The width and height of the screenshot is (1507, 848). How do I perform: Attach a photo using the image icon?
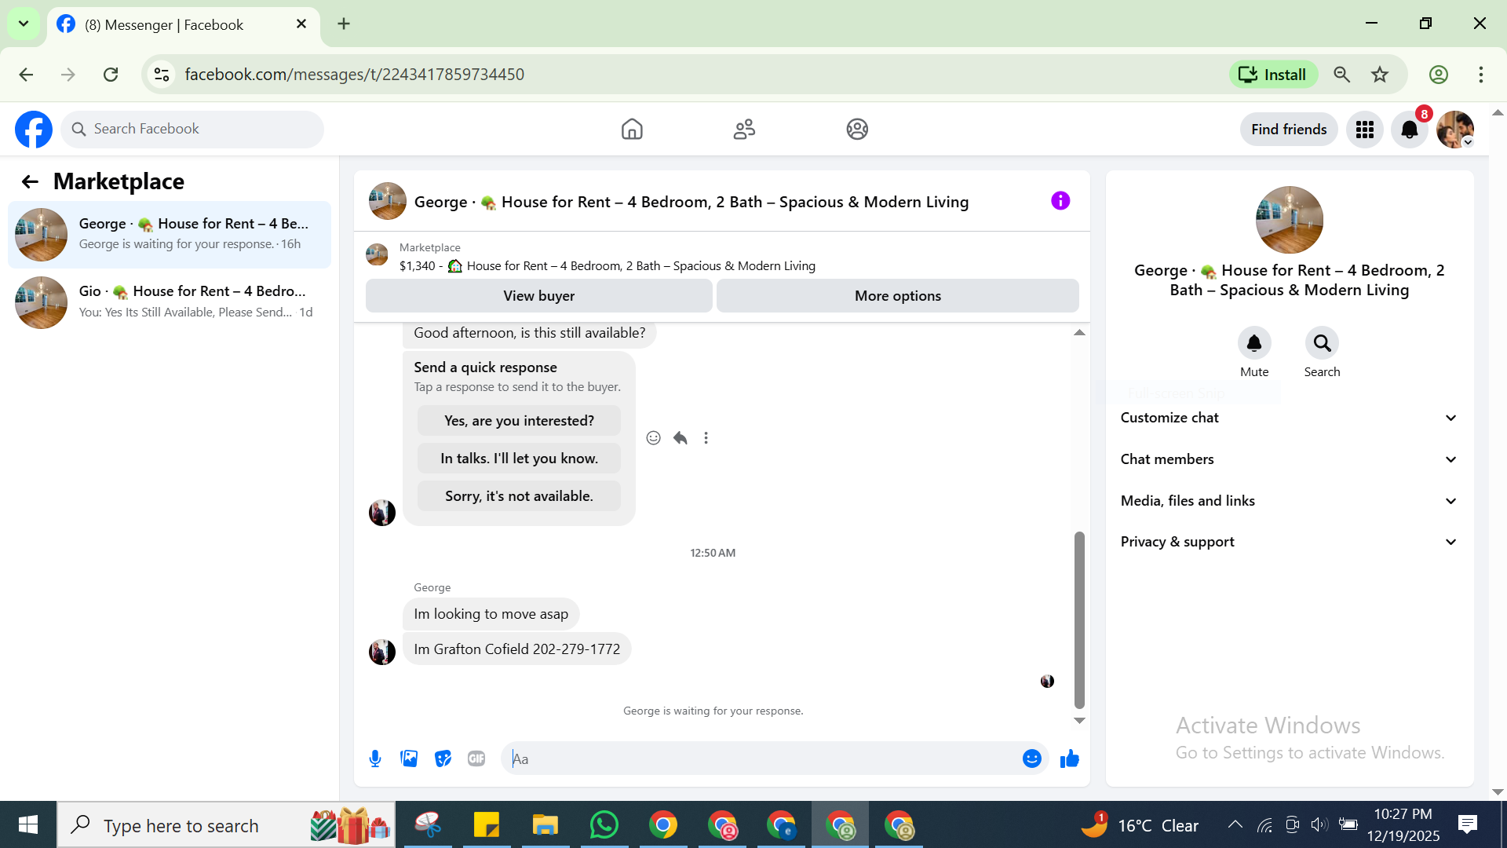point(409,758)
